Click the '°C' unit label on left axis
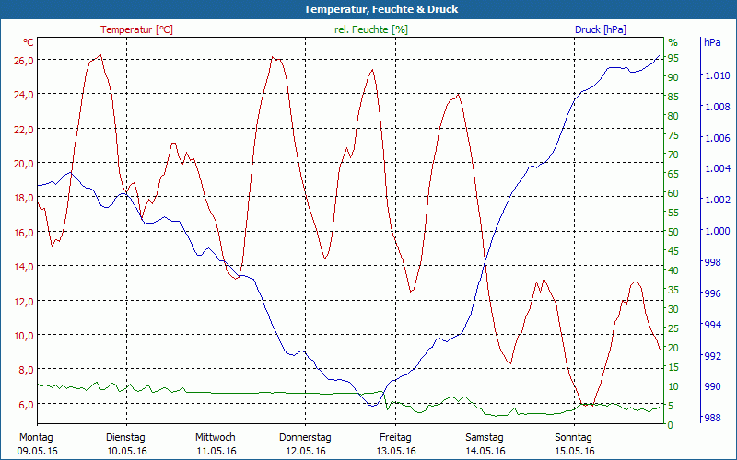The width and height of the screenshot is (737, 460). click(x=29, y=42)
